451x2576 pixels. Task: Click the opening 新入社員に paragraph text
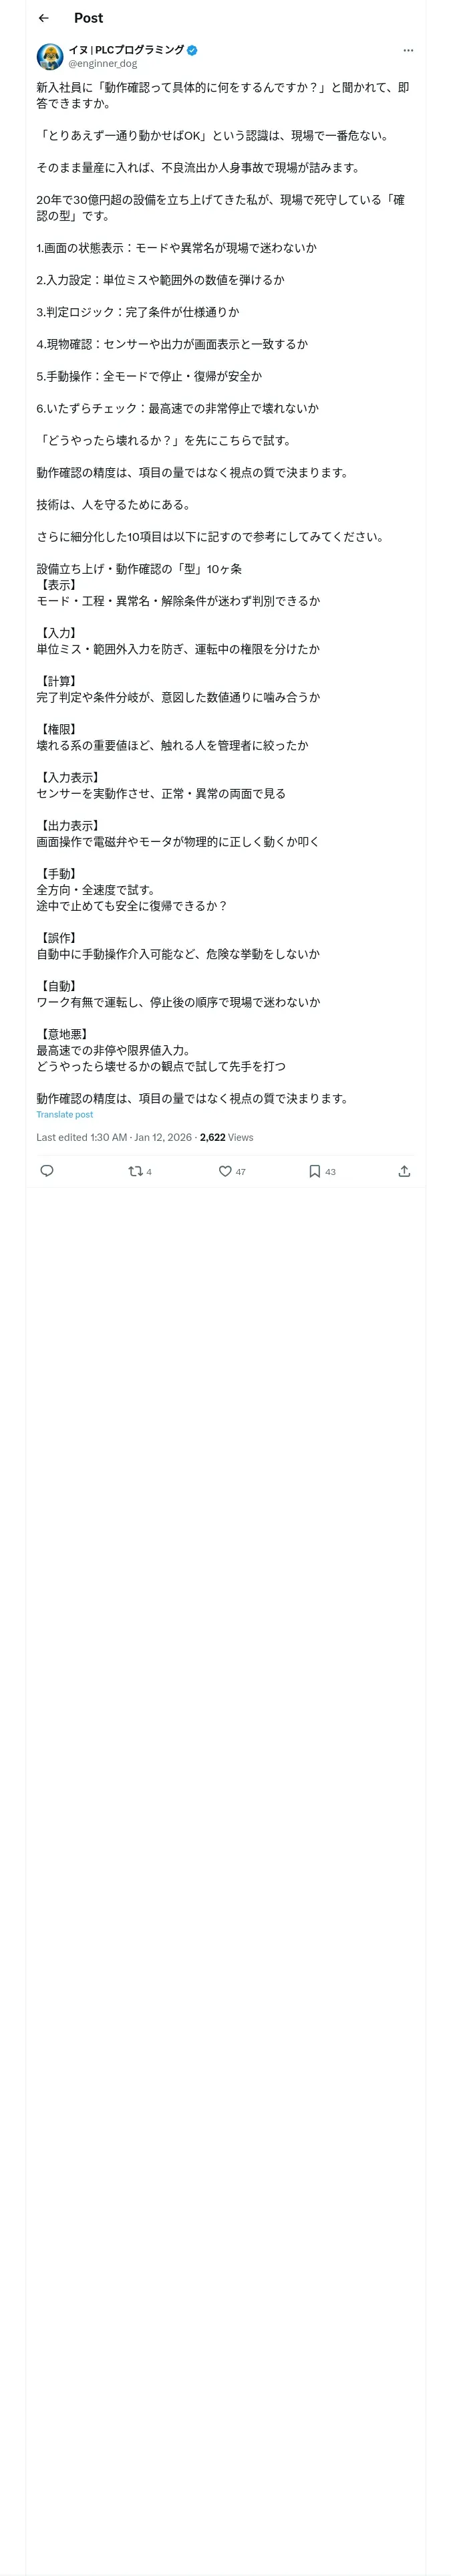[222, 95]
